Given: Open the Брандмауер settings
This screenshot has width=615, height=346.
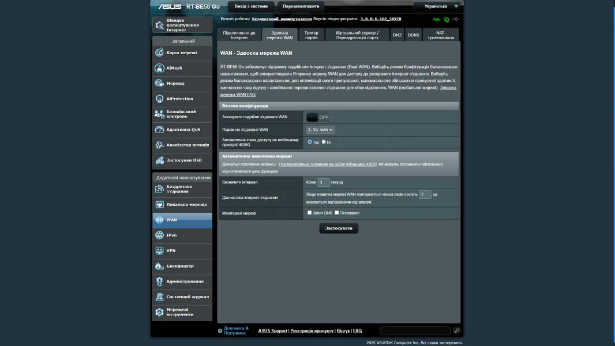Looking at the screenshot, I should (178, 266).
